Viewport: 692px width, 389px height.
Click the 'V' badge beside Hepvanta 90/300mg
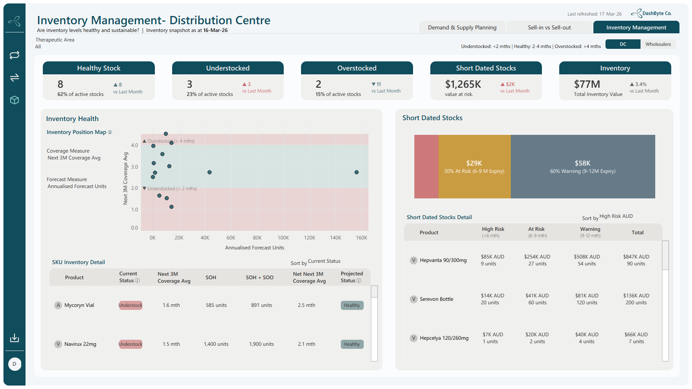[413, 260]
